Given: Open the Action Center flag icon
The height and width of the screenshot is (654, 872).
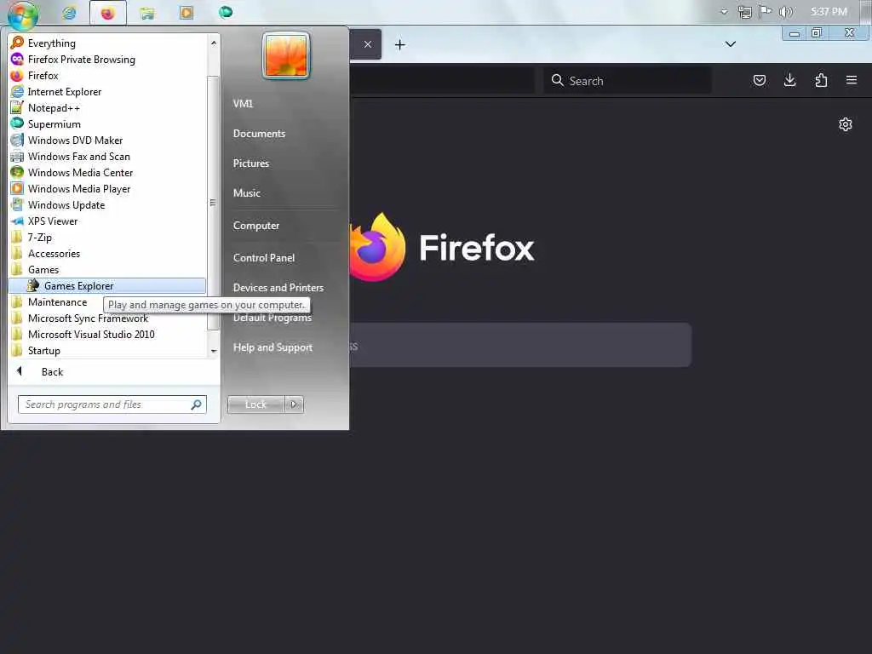Looking at the screenshot, I should click(x=766, y=12).
